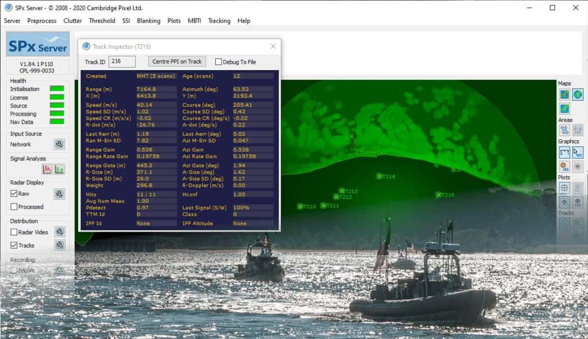This screenshot has height=339, width=588.
Task: Open the MBTI menu
Action: click(194, 21)
